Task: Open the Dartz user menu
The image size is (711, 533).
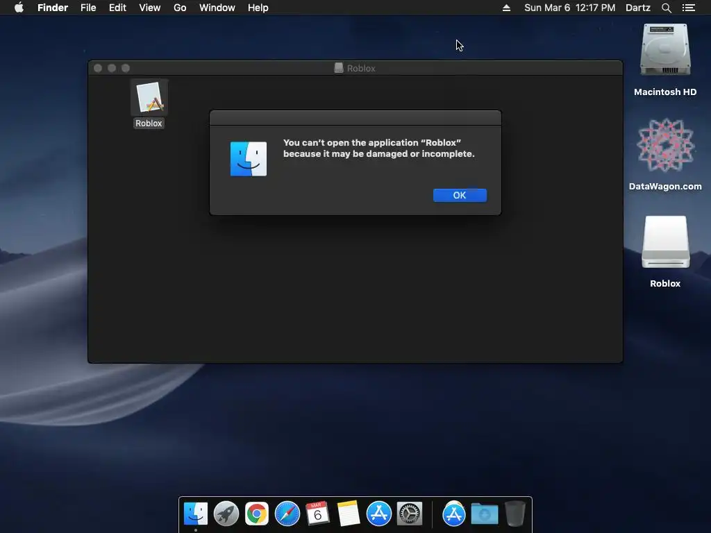Action: coord(638,8)
